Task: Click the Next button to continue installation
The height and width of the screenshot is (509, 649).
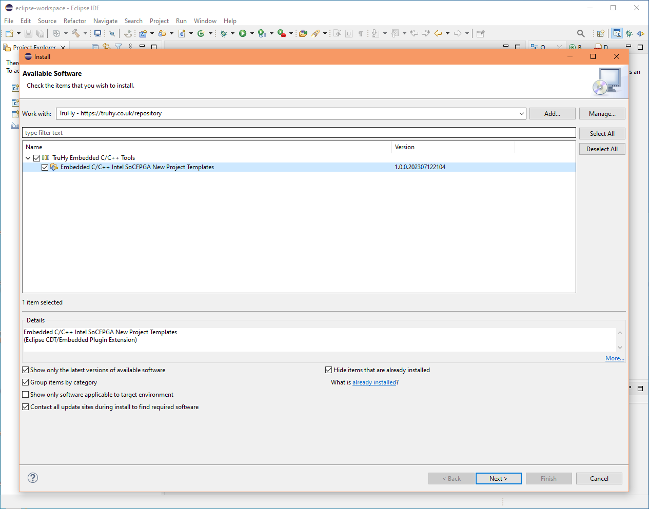Action: click(498, 478)
